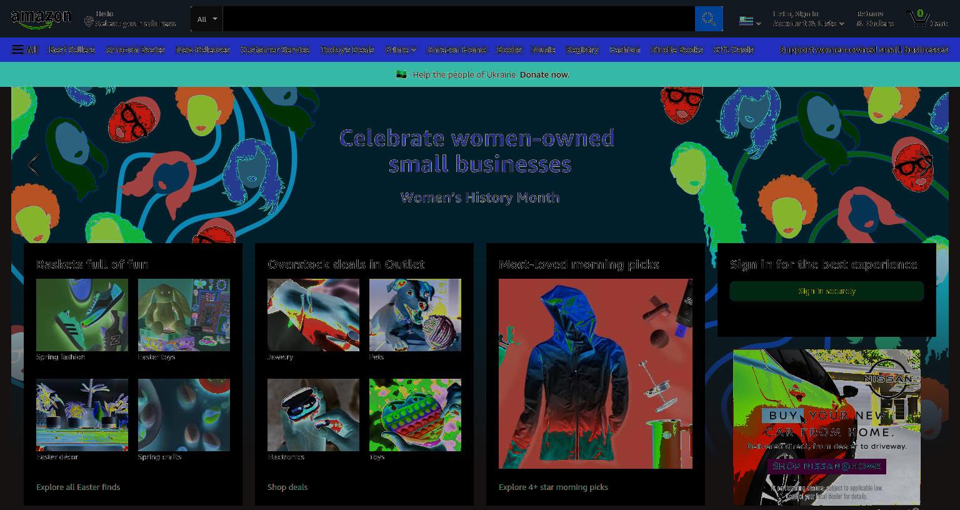Image resolution: width=960 pixels, height=510 pixels.
Task: Open Amazon Home in navigation bar
Action: [456, 49]
